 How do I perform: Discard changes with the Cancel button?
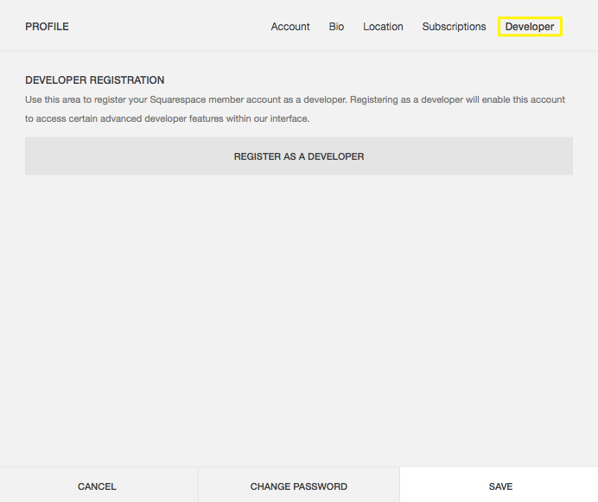click(97, 486)
